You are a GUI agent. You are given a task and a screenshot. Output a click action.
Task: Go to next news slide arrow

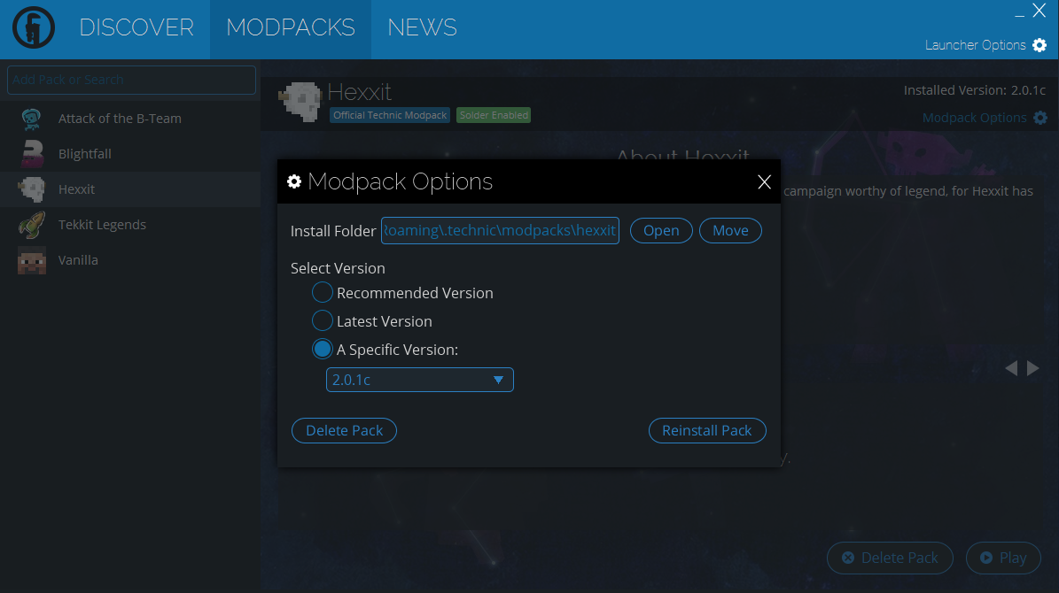coord(1032,368)
